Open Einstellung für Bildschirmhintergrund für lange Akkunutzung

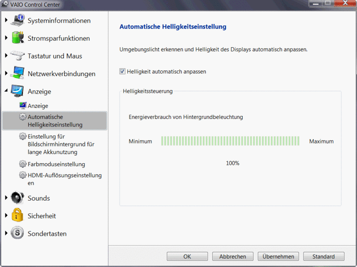[61, 144]
